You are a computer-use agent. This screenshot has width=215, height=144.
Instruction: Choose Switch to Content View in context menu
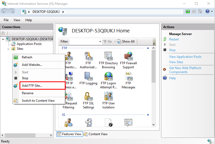click(x=39, y=101)
